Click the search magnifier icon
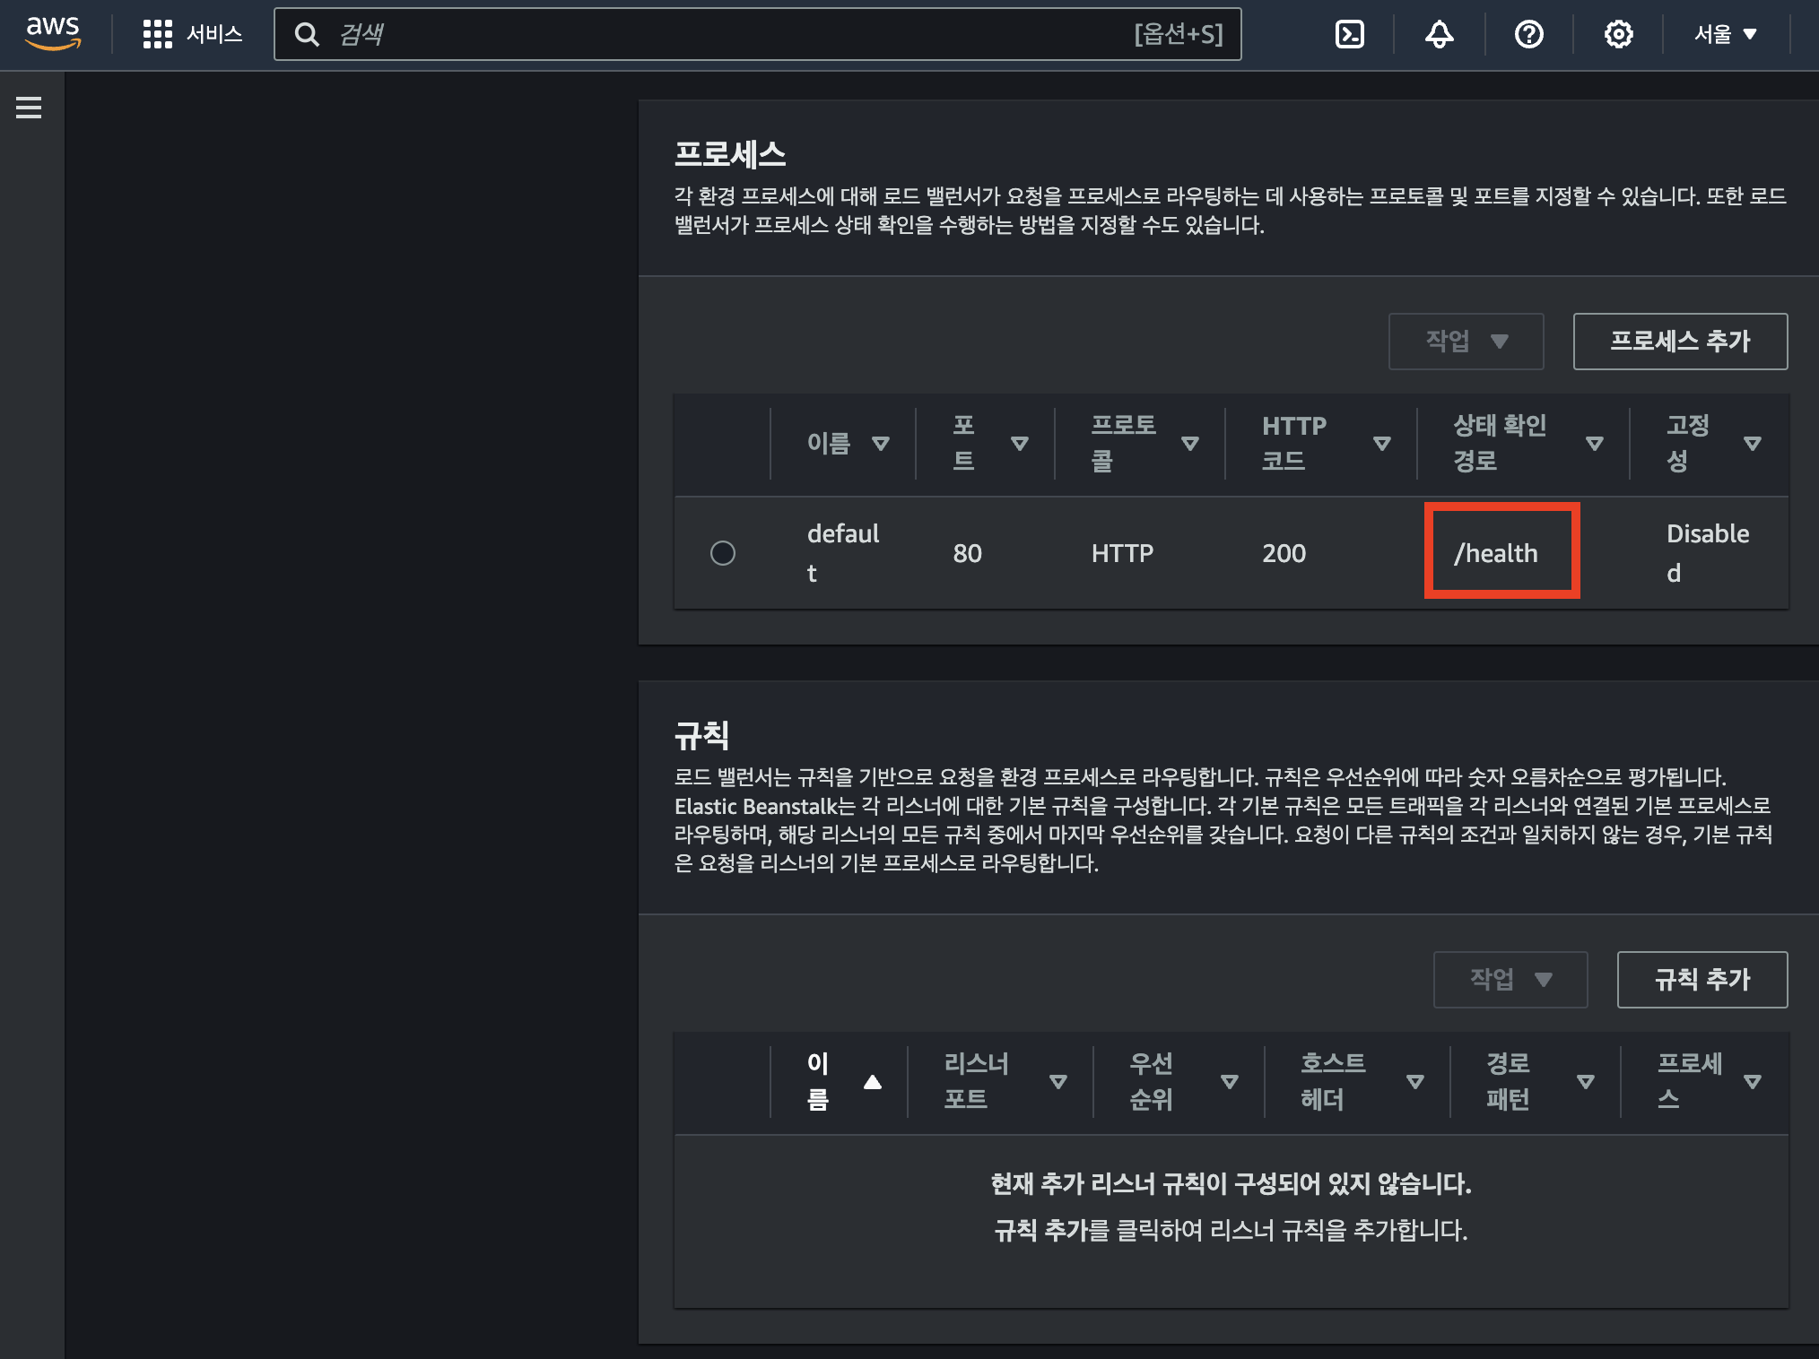Viewport: 1819px width, 1359px height. pyautogui.click(x=307, y=34)
